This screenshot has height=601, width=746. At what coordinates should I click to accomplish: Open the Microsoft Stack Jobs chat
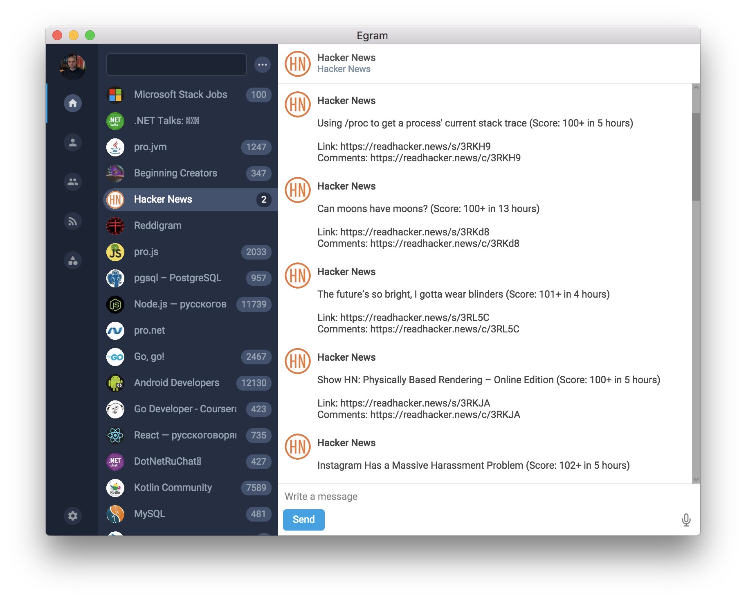pyautogui.click(x=191, y=95)
